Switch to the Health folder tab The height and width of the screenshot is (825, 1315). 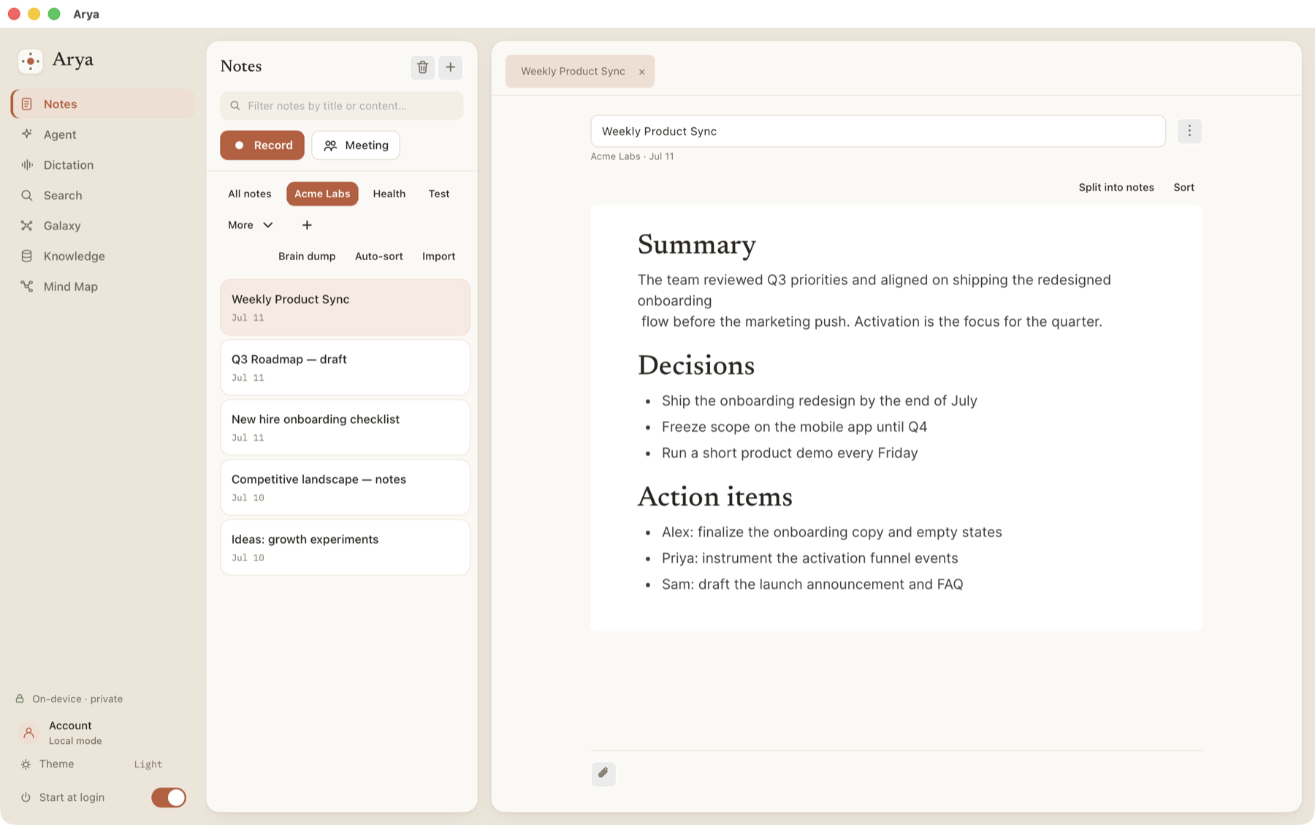coord(389,194)
